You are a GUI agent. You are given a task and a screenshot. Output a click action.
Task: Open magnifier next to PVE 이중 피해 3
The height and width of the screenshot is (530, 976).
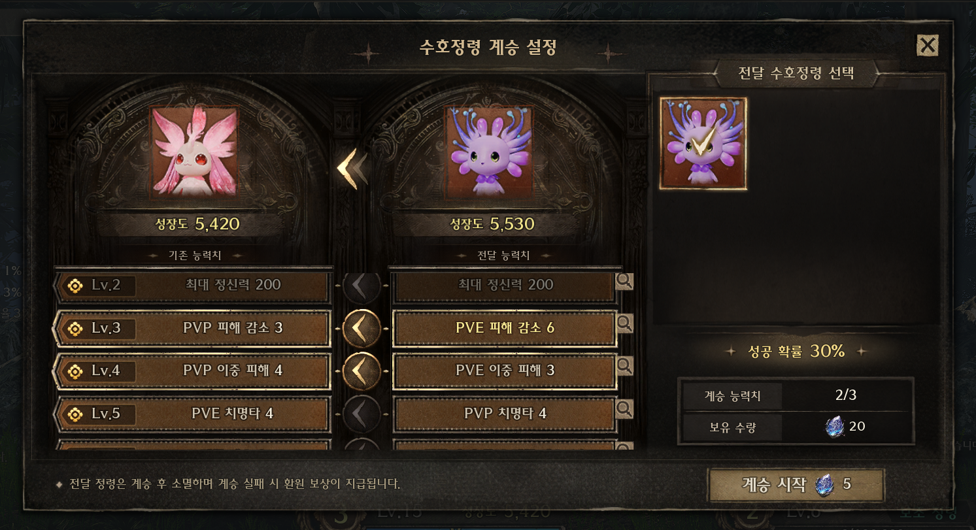[x=624, y=366]
